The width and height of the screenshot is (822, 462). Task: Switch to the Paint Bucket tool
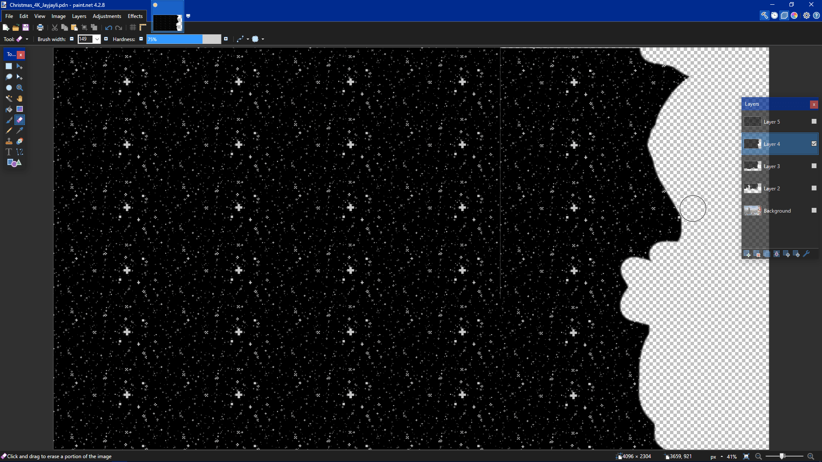[x=9, y=109]
